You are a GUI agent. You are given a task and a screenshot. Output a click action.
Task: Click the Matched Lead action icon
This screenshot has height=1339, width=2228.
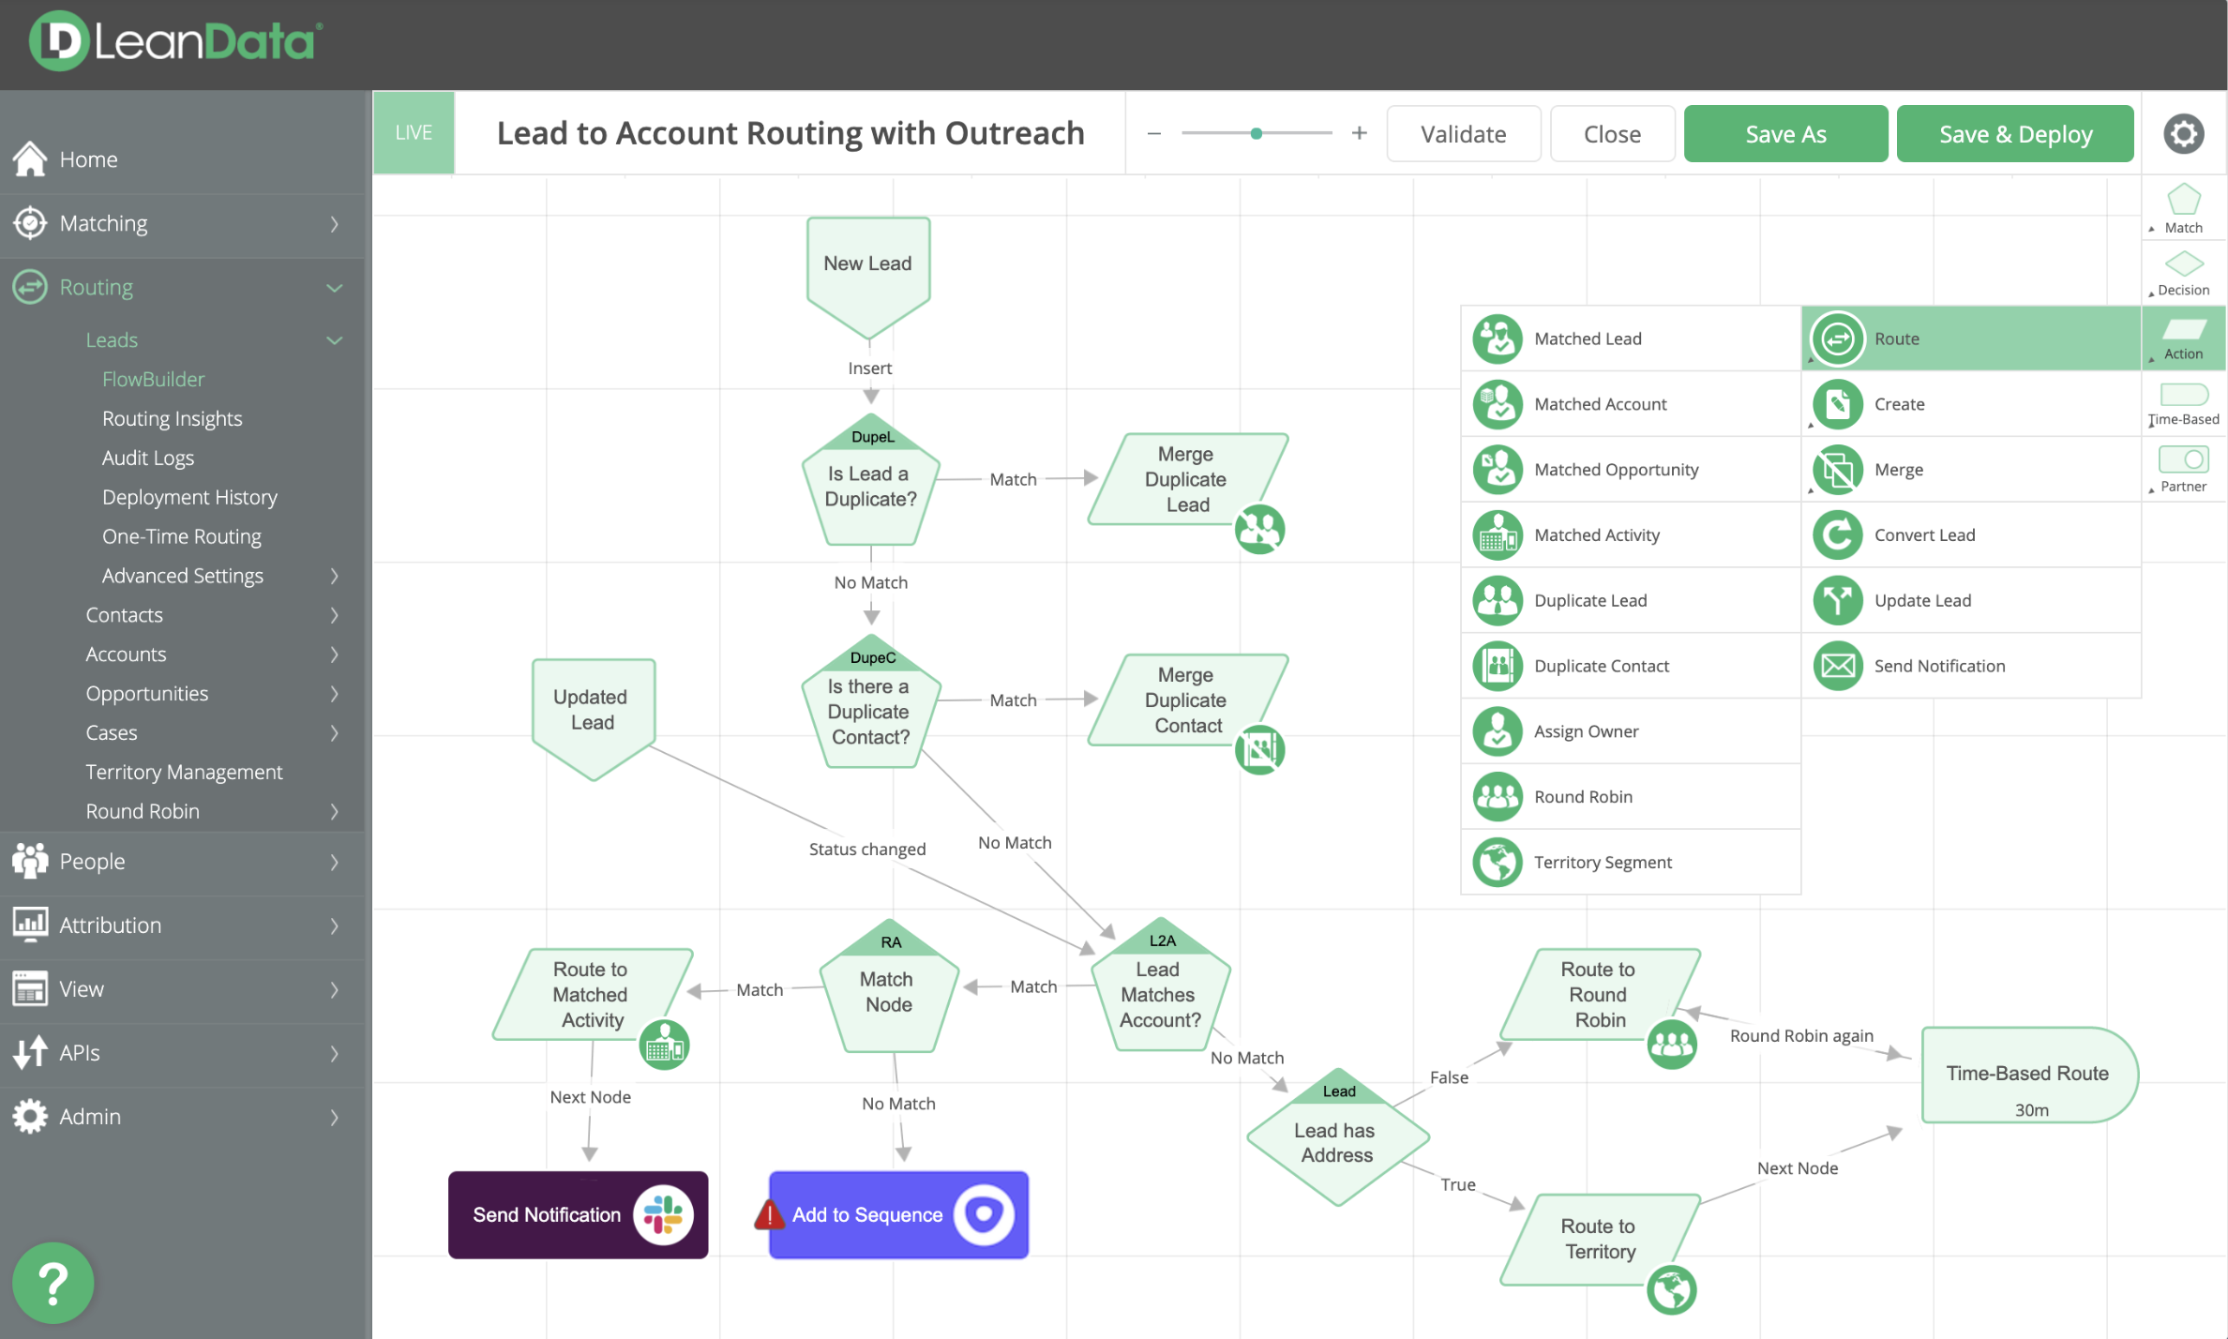tap(1498, 339)
